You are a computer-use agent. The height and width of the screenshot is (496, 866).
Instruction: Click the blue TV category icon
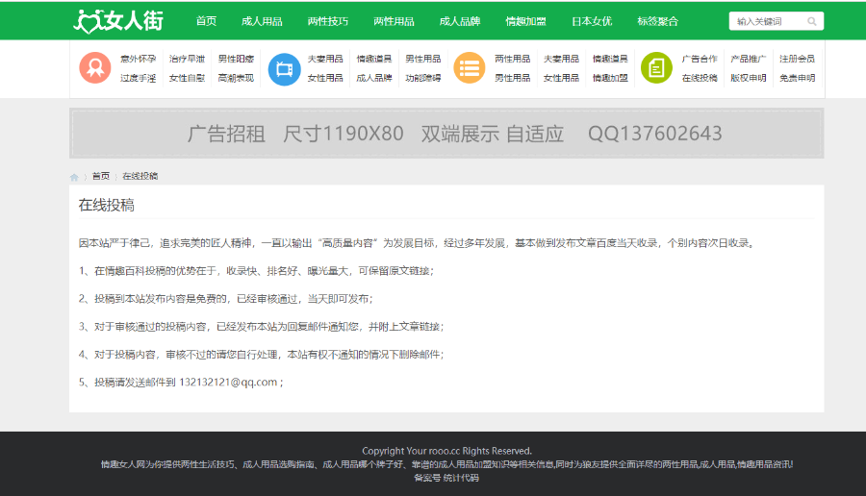[x=284, y=68]
